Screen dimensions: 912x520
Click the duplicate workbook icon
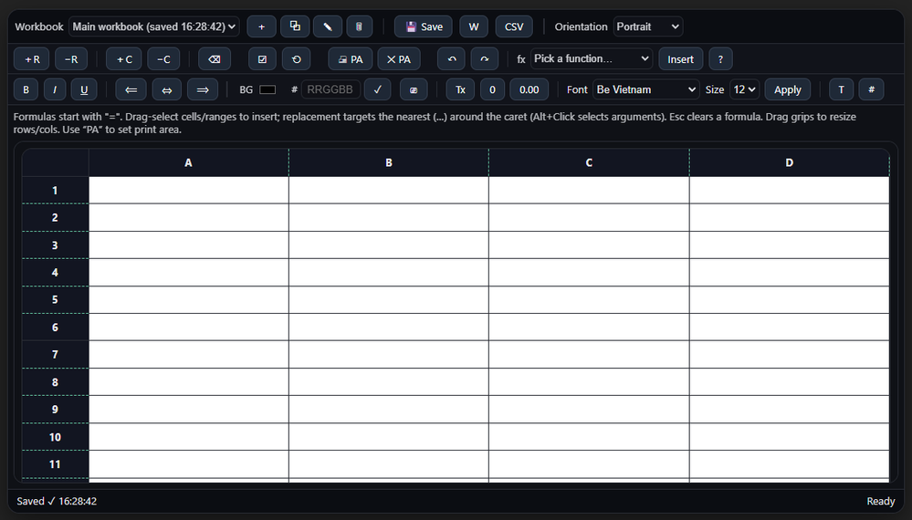click(x=295, y=26)
